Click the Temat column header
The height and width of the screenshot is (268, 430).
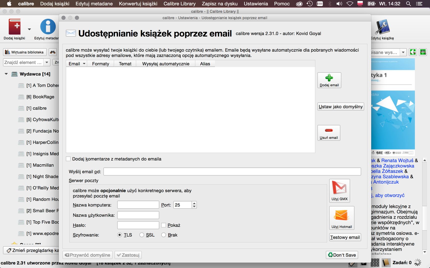coord(125,64)
